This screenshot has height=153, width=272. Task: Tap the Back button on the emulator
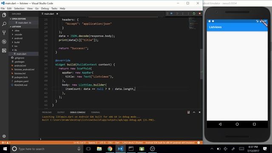[x=220, y=124]
